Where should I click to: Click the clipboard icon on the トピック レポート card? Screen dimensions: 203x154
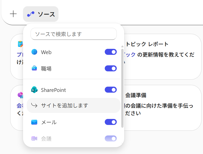coord(21,44)
